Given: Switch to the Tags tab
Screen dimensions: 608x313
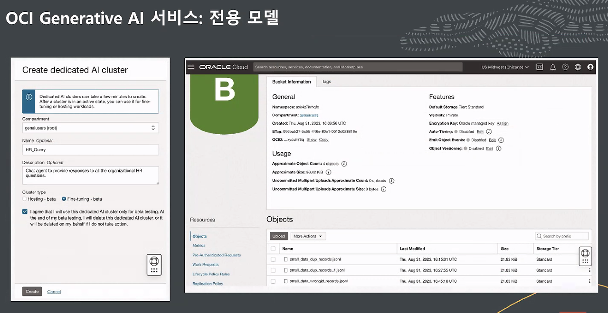Looking at the screenshot, I should click(x=326, y=82).
